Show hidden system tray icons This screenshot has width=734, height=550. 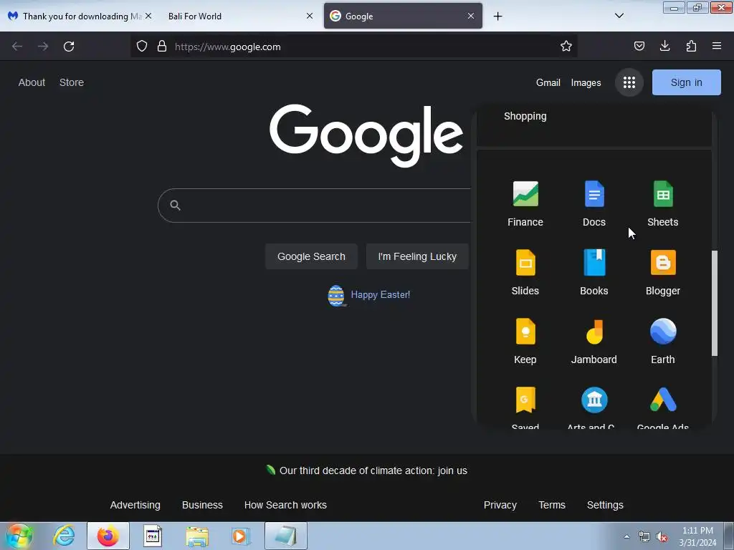tap(626, 536)
